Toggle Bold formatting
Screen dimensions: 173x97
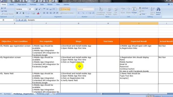17,13
